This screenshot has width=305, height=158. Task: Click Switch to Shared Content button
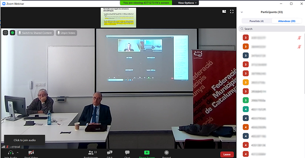(35, 33)
